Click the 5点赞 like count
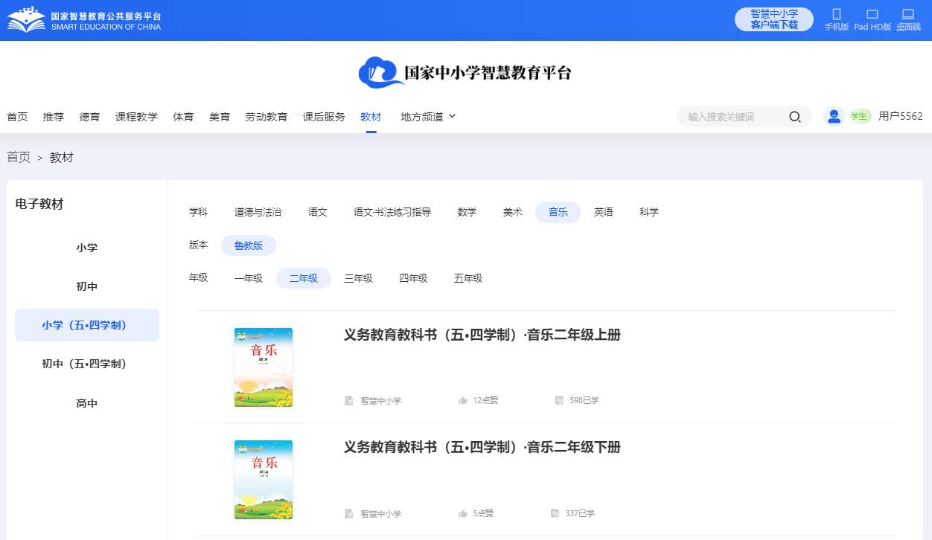The image size is (932, 540). (x=483, y=513)
